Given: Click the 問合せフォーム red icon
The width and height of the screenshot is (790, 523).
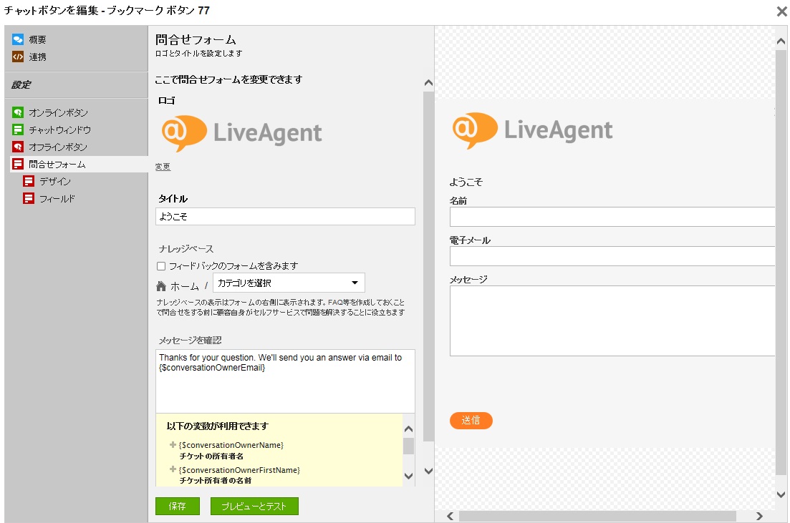Looking at the screenshot, I should (18, 164).
